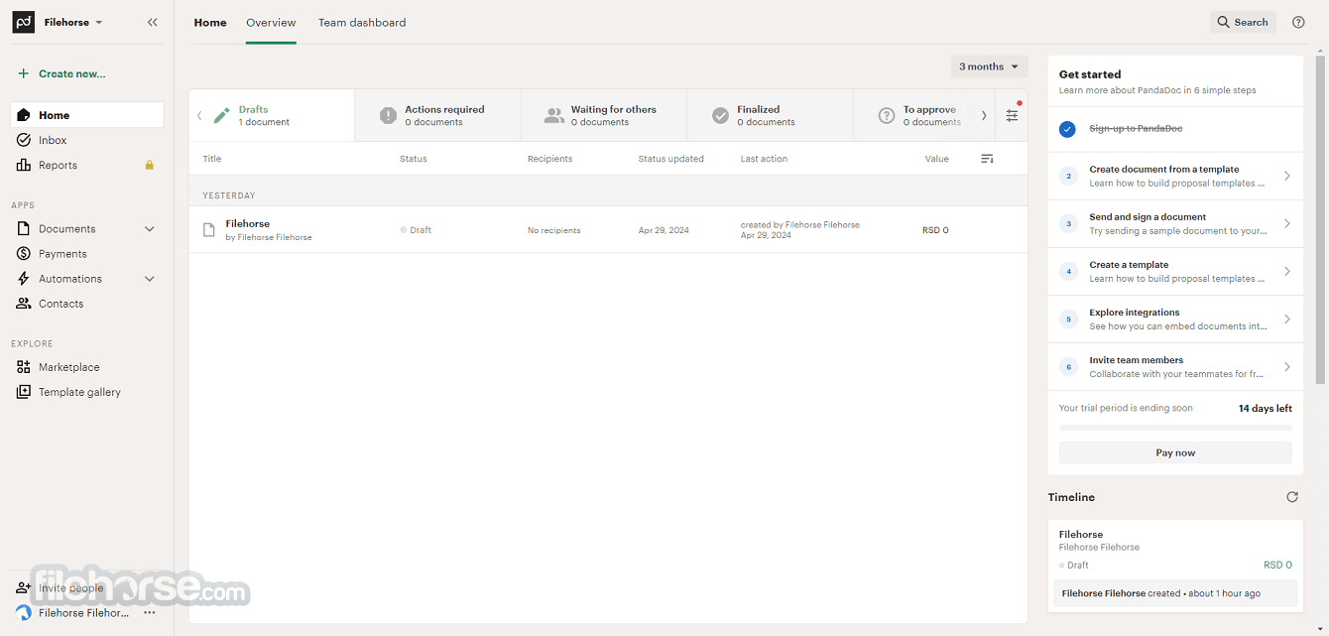Click the column sort icon next to Value

click(987, 159)
